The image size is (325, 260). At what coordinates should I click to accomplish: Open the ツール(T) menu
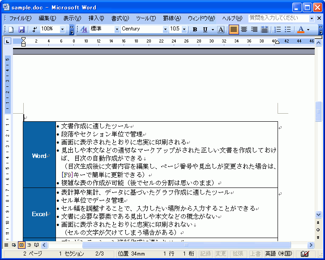146,18
